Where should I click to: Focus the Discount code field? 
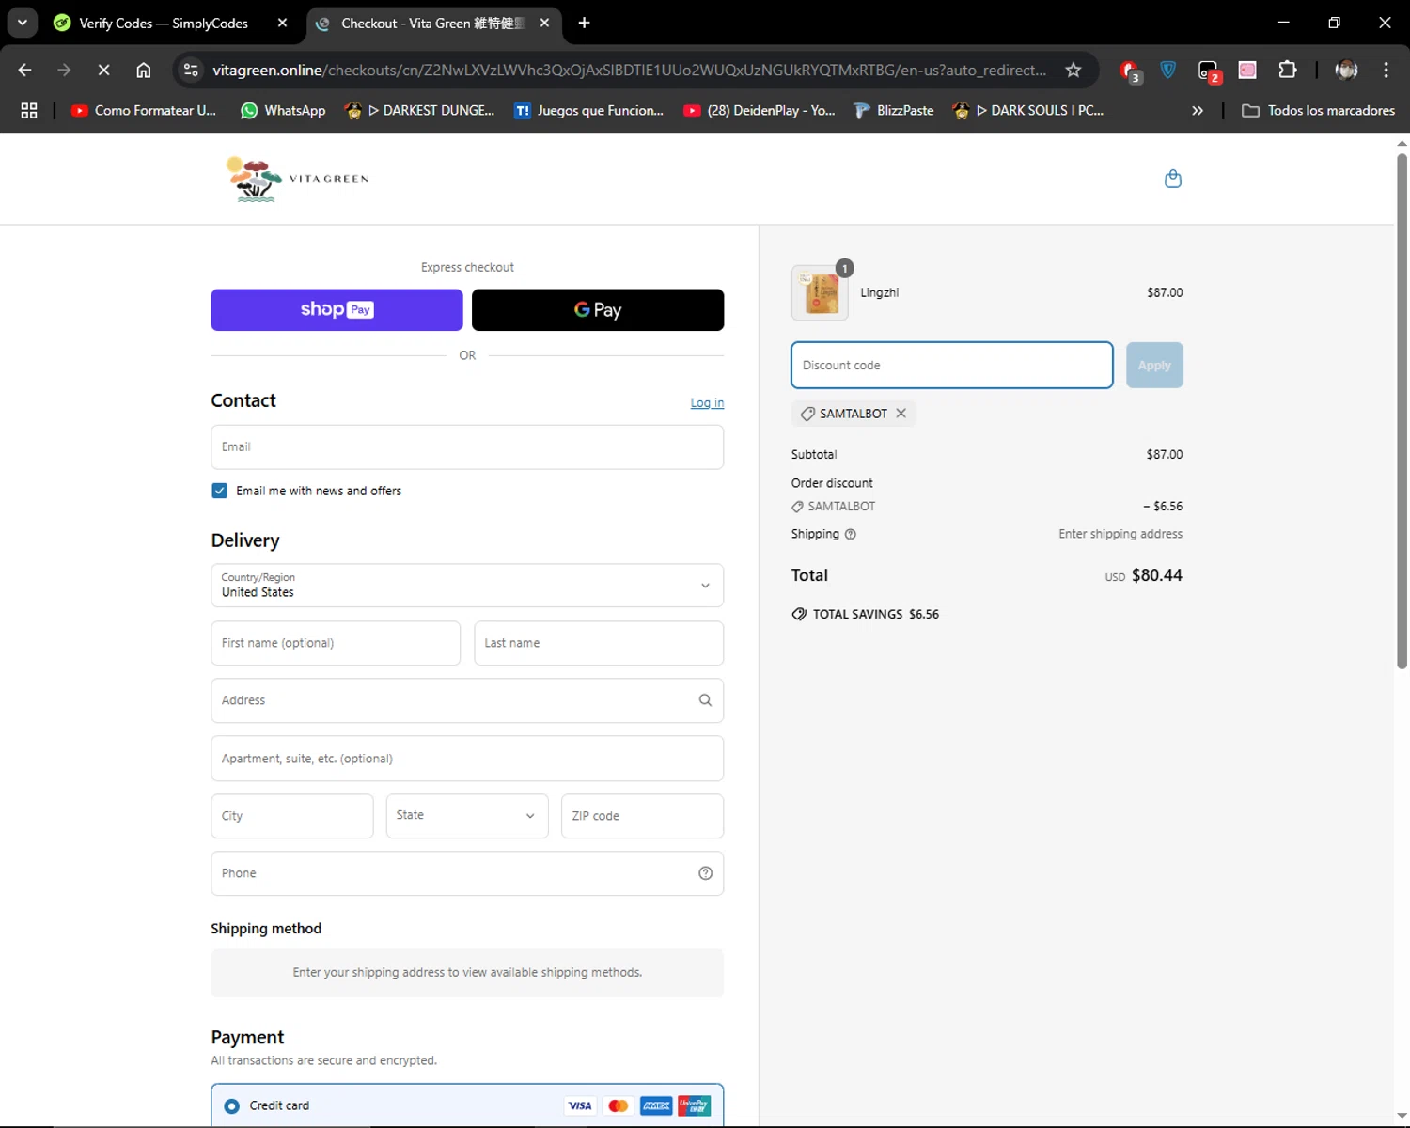pos(952,366)
